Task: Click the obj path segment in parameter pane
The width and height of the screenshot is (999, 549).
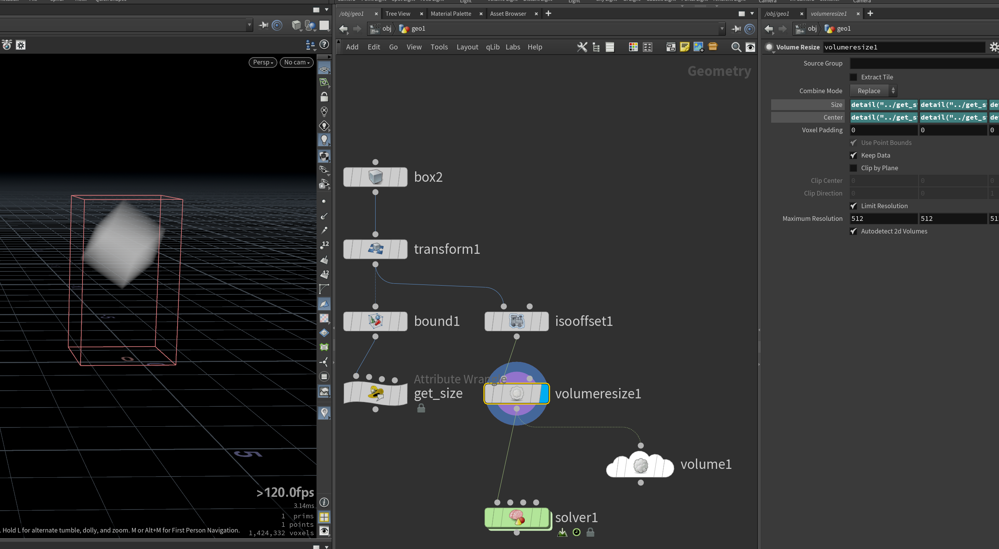Action: tap(806, 29)
